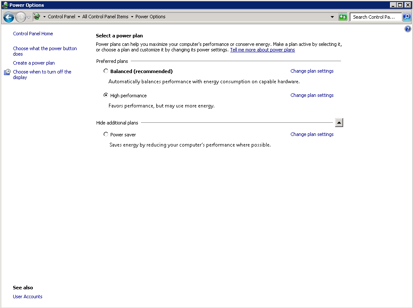Open Tell me more about power plans
The image size is (413, 308).
(262, 50)
